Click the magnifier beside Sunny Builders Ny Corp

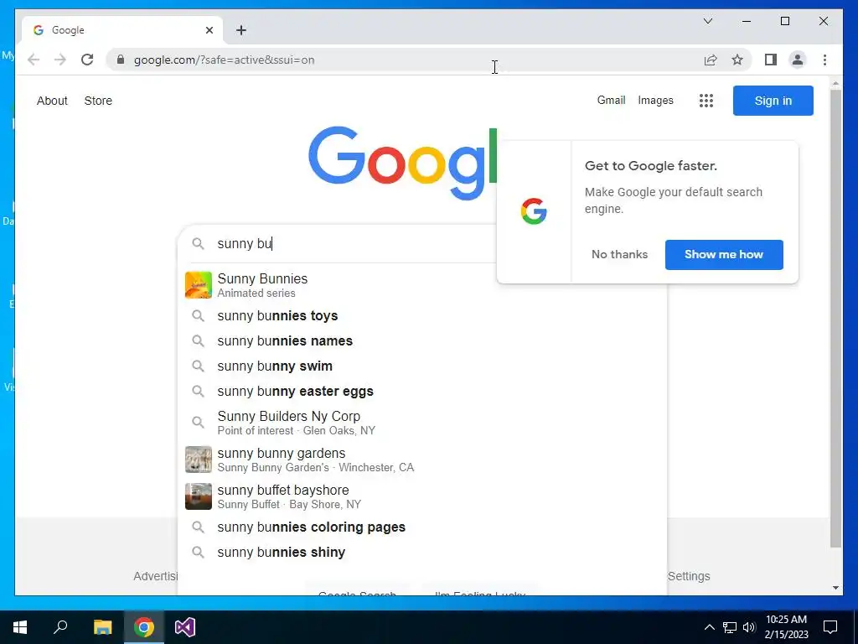point(198,423)
